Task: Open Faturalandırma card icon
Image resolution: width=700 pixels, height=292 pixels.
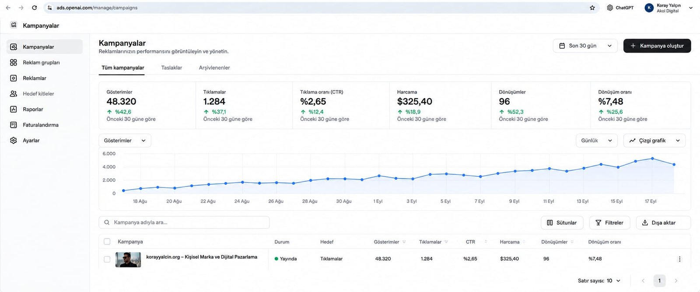Action: [14, 125]
